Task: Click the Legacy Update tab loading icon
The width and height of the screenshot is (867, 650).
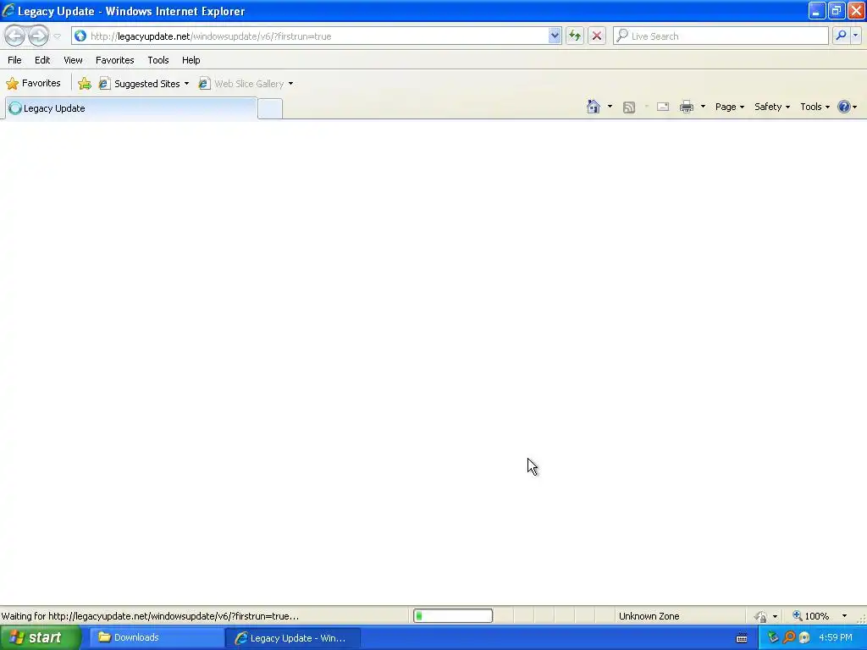Action: pyautogui.click(x=15, y=108)
